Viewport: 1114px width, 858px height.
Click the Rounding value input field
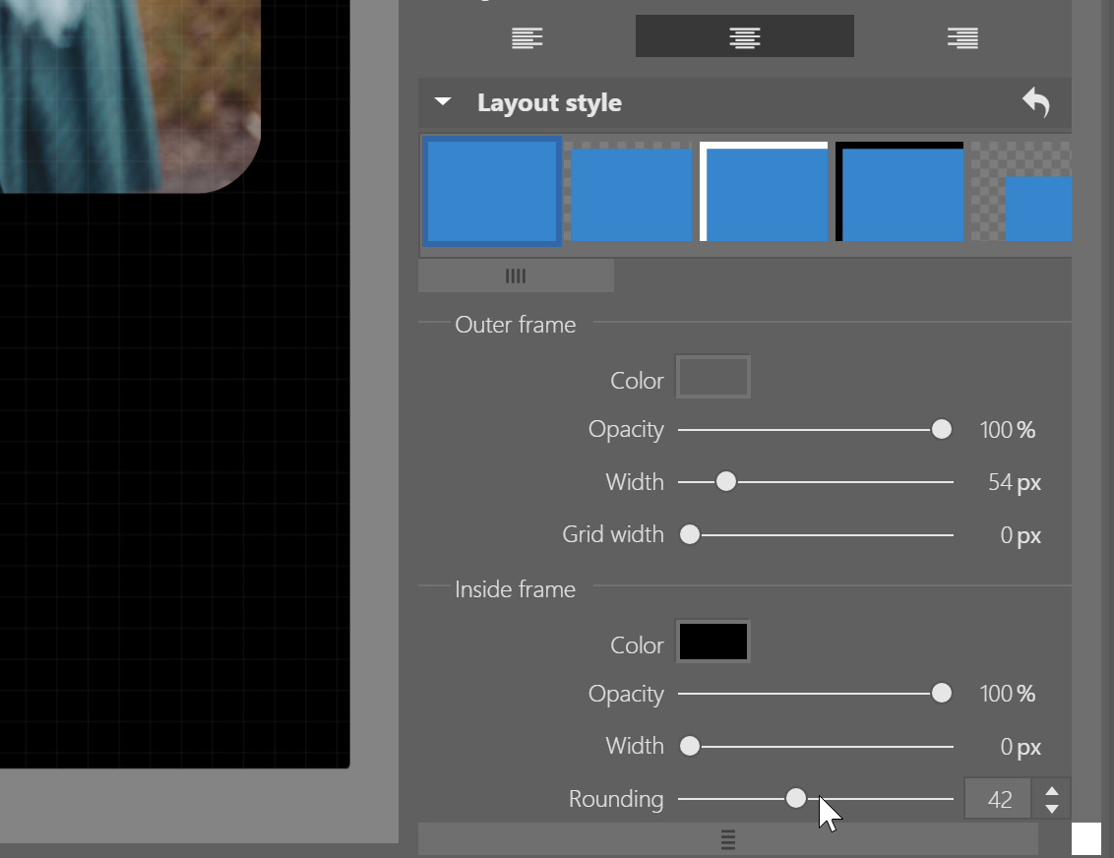998,799
